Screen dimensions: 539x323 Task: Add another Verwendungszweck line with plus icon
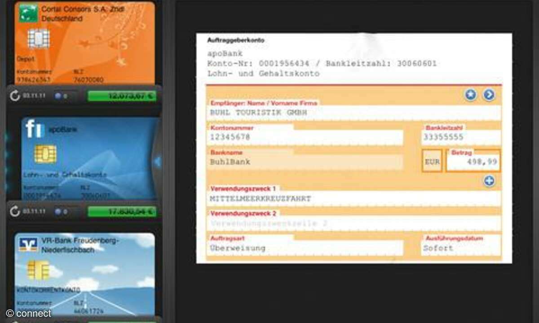[x=489, y=181]
